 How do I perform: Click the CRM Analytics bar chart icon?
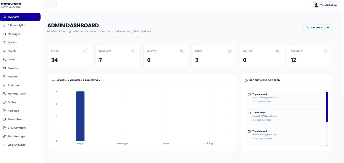click(4, 25)
